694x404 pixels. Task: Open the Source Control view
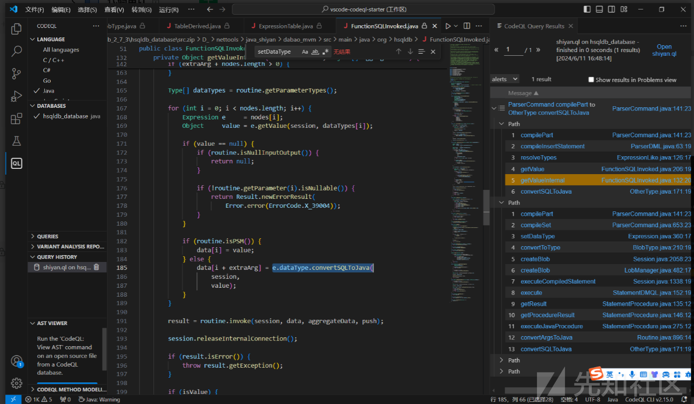coord(16,74)
